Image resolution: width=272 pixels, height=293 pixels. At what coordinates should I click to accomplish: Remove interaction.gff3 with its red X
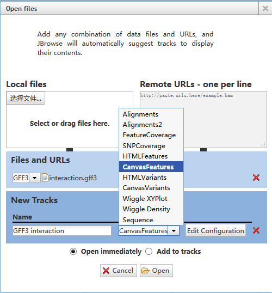[256, 178]
